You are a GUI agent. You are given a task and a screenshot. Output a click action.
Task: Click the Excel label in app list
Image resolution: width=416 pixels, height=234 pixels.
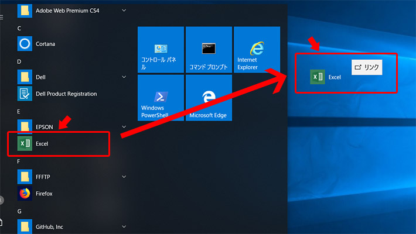(42, 144)
